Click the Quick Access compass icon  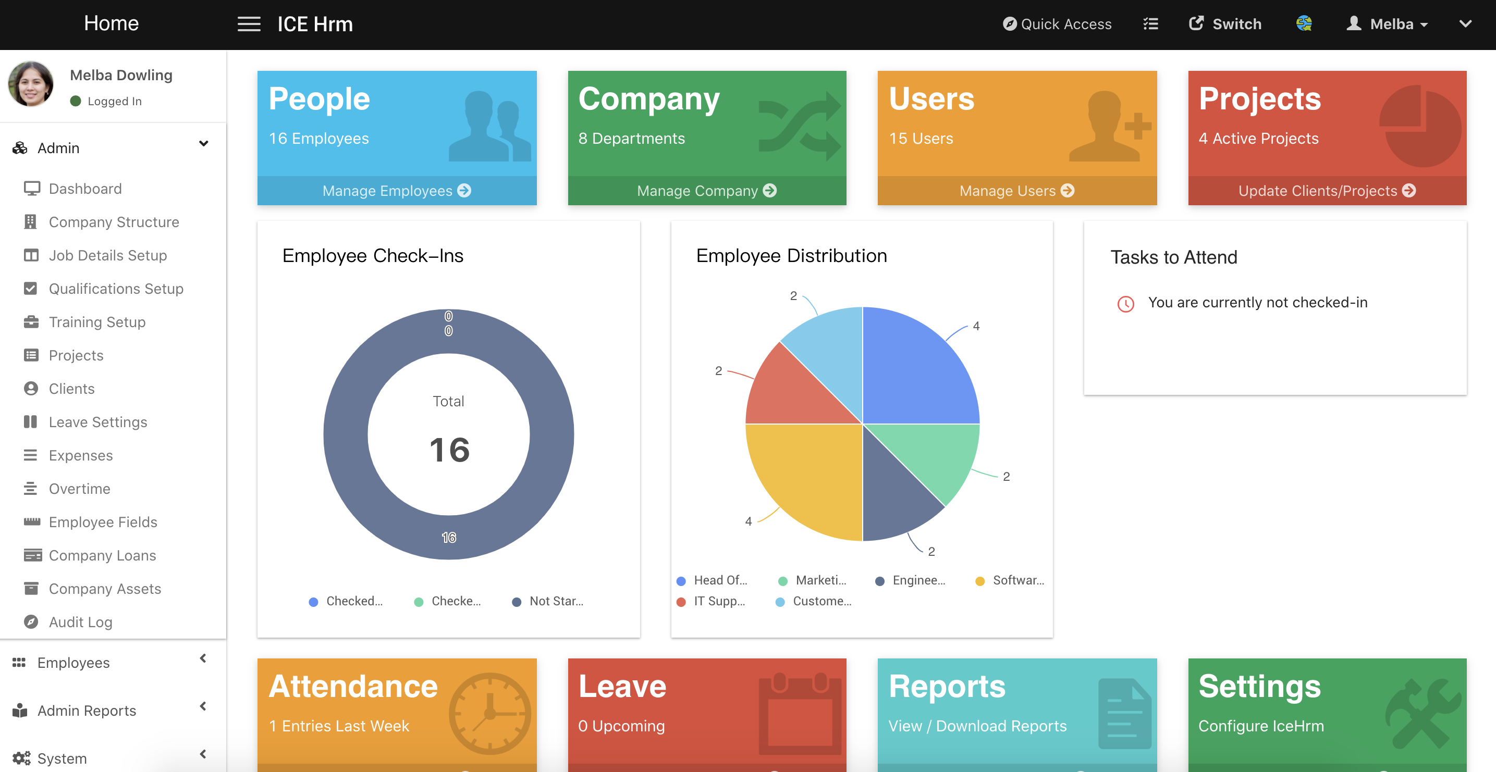(x=1009, y=24)
